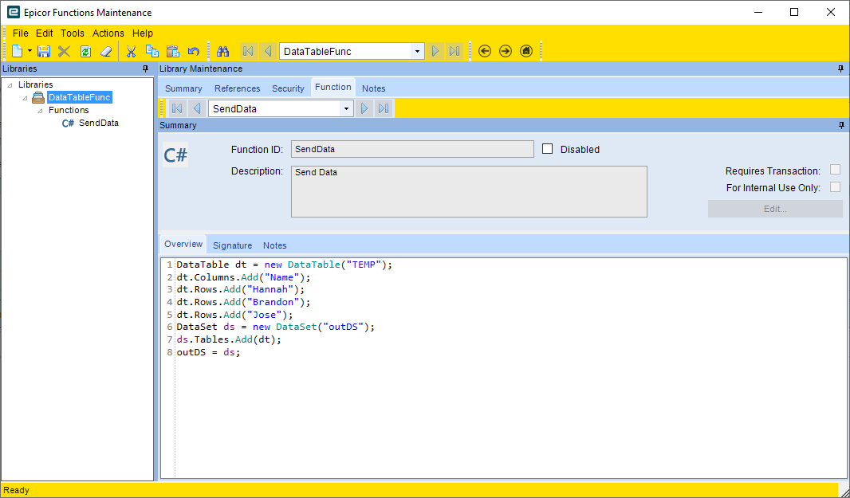Select SendData function in the tree
The width and height of the screenshot is (850, 498).
99,123
